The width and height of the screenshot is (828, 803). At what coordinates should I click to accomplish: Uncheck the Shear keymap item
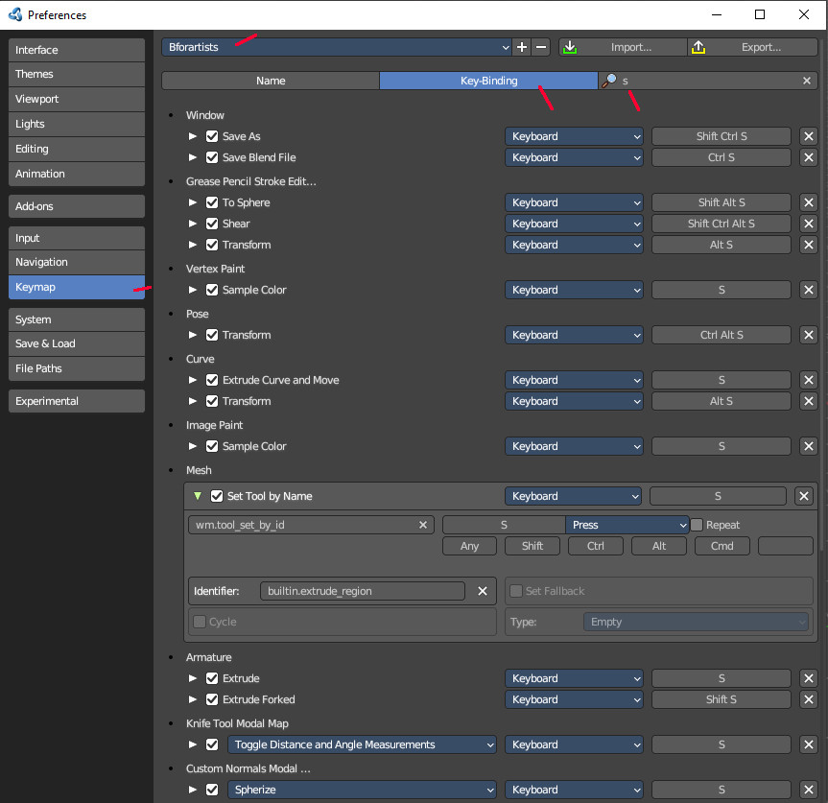coord(212,224)
